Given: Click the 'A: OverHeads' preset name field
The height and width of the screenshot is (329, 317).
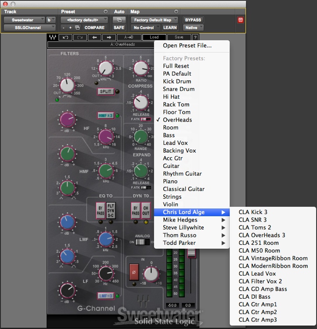Looking at the screenshot, I should [x=101, y=44].
